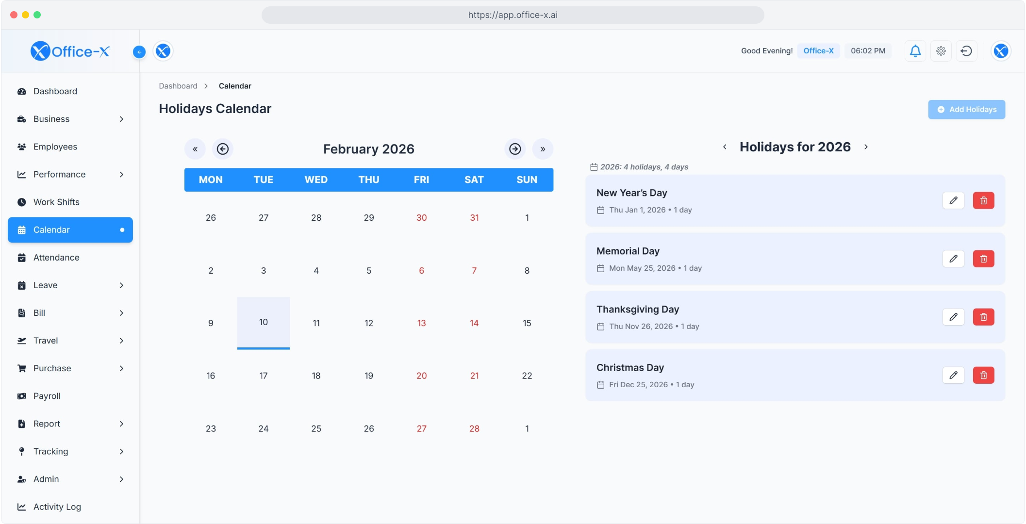1026x524 pixels.
Task: Expand the Leave menu
Action: coord(121,285)
